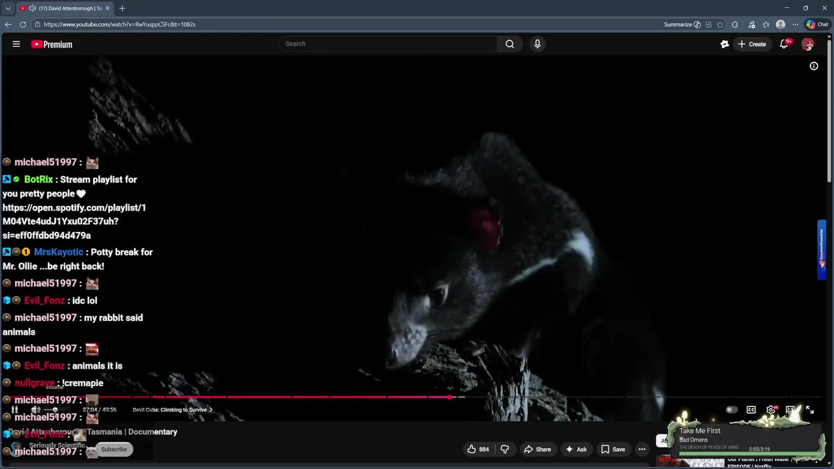Pause the video
Screen dimensions: 834x469
[14, 410]
